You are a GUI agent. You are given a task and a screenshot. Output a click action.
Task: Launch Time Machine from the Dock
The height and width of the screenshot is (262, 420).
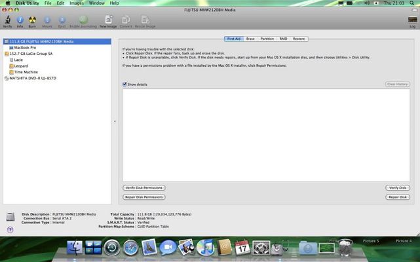pyautogui.click(x=112, y=248)
